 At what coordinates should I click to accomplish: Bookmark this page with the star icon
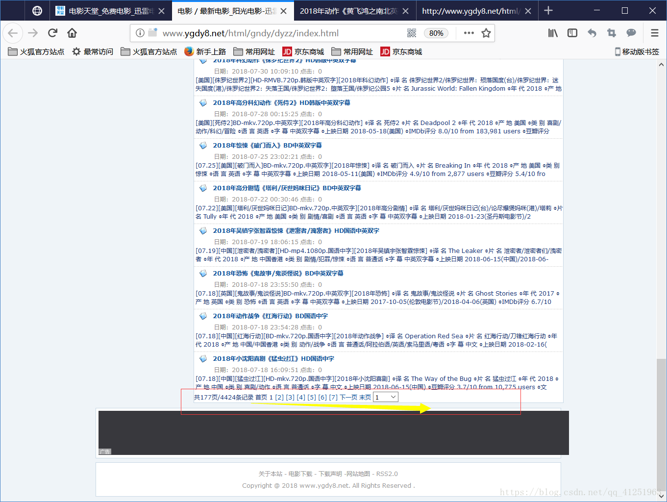[x=486, y=33]
